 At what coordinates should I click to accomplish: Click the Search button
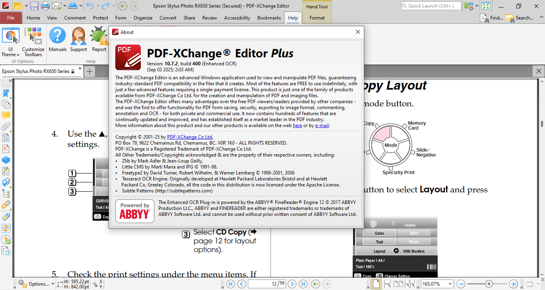pos(519,18)
